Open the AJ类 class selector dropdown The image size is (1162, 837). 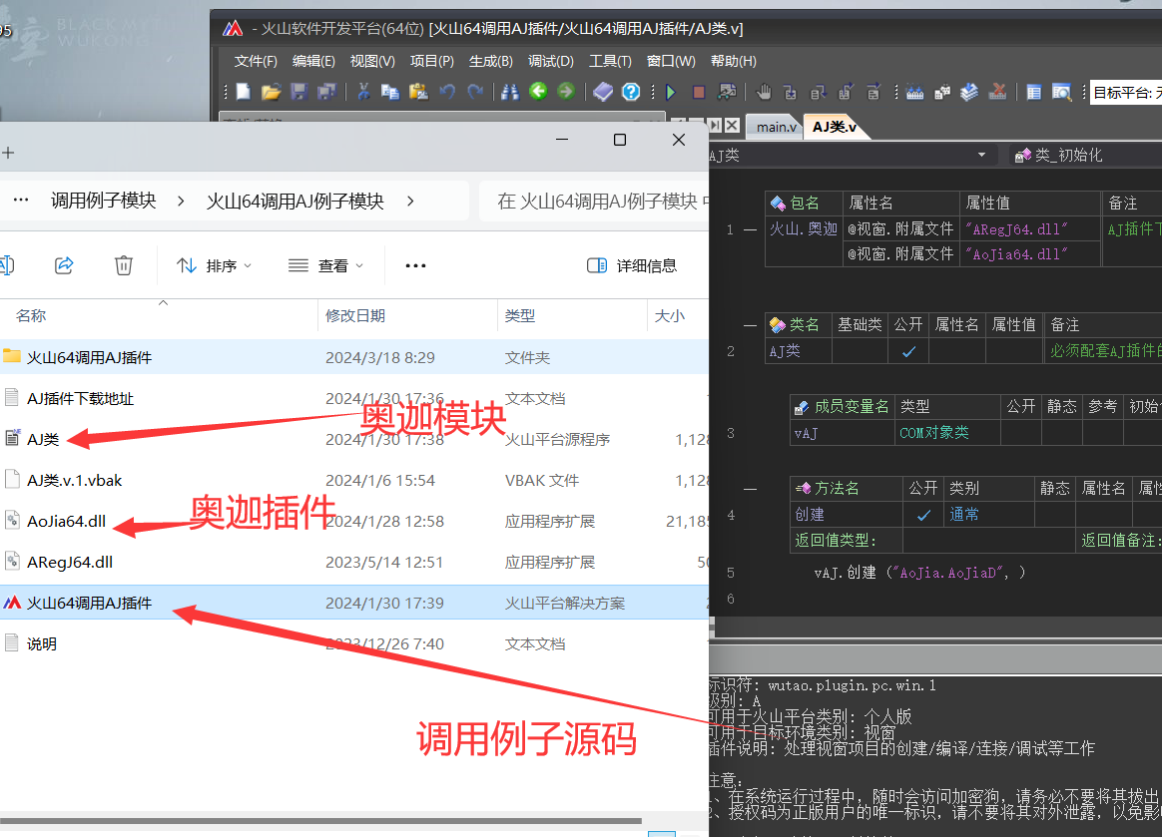981,155
